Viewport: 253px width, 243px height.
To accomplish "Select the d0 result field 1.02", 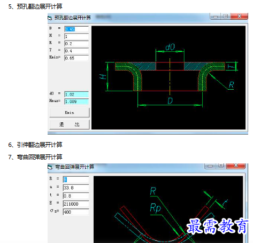I will [x=76, y=95].
